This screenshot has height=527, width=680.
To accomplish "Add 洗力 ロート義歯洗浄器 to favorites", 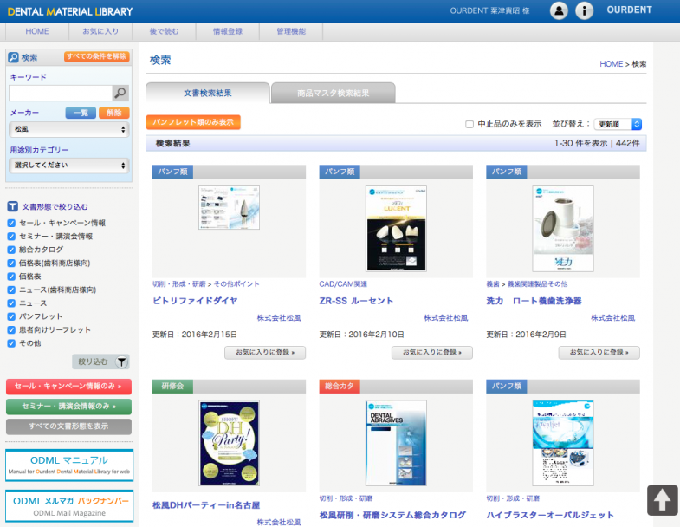I will (x=599, y=353).
